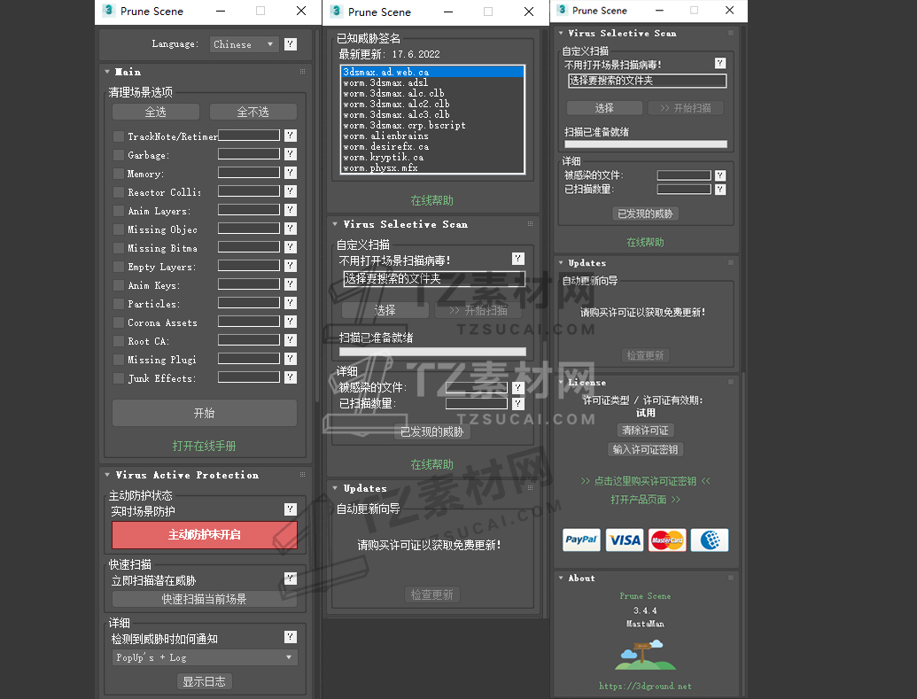This screenshot has width=917, height=699.
Task: Check the Empty Layers option
Action: tap(119, 267)
